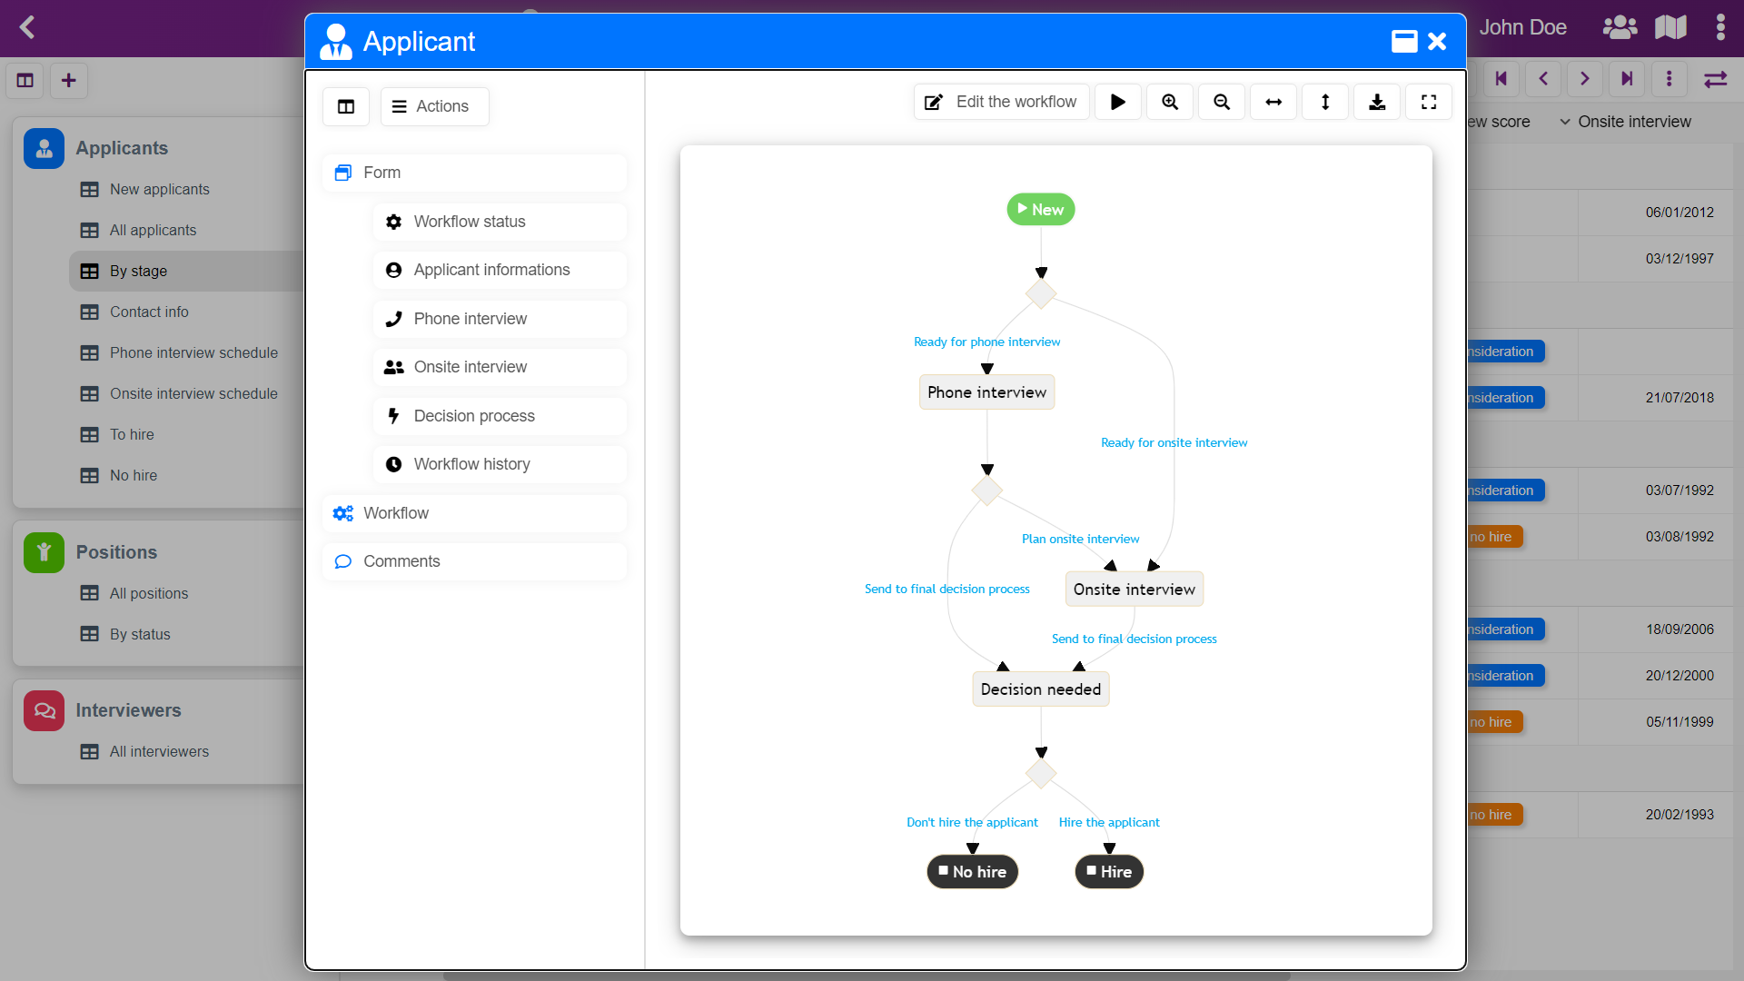Click the Fit to height icon
Screen dimensions: 1744x981
[x=1326, y=102]
